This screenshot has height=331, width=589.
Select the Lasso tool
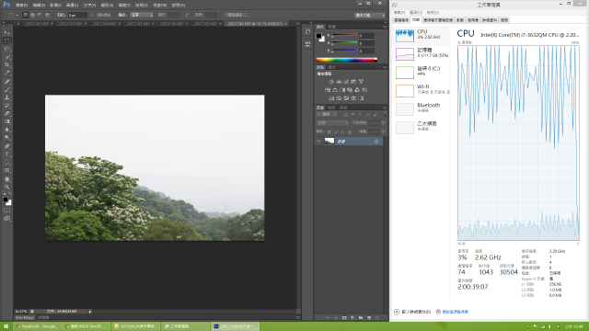7,49
